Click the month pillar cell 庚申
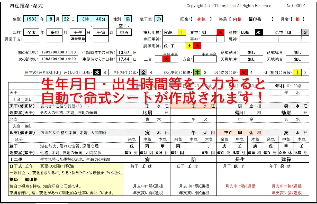 [x=55, y=33]
